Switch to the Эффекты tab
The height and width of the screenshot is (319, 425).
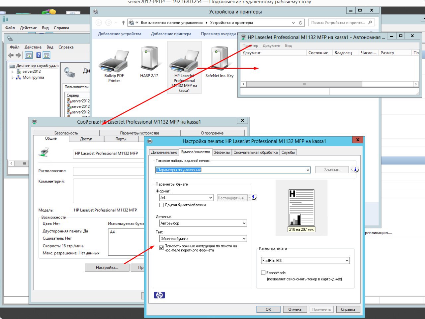point(222,153)
